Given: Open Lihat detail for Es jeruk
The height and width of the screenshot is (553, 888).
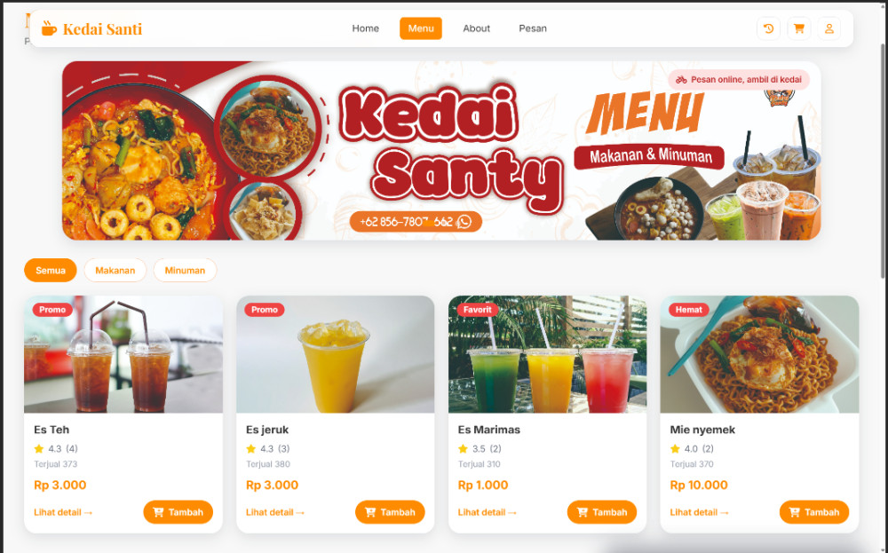Looking at the screenshot, I should (275, 512).
